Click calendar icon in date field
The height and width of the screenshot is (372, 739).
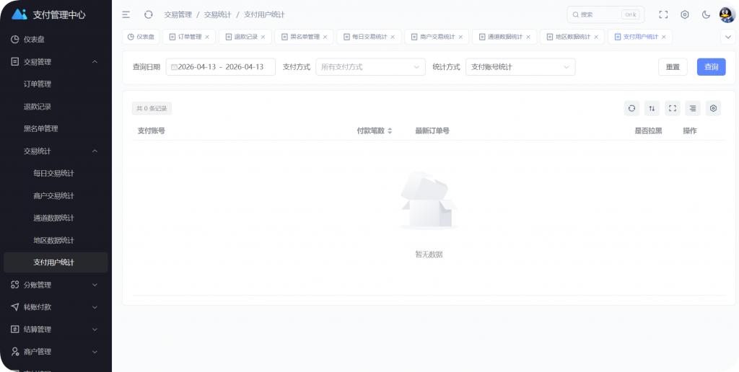pos(174,67)
